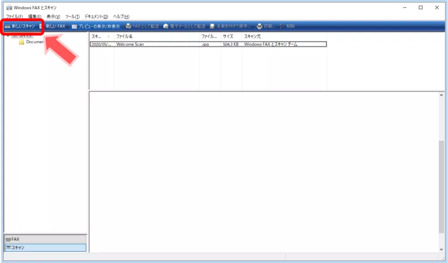This screenshot has height=263, width=448.
Task: Switch to the スキャン pane button
Action: 45,248
